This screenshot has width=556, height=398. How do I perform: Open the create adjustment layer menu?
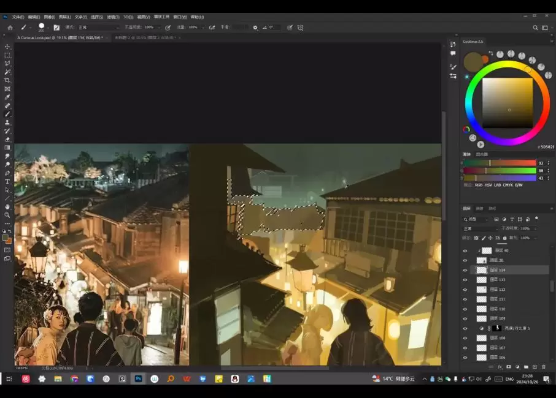click(x=517, y=367)
